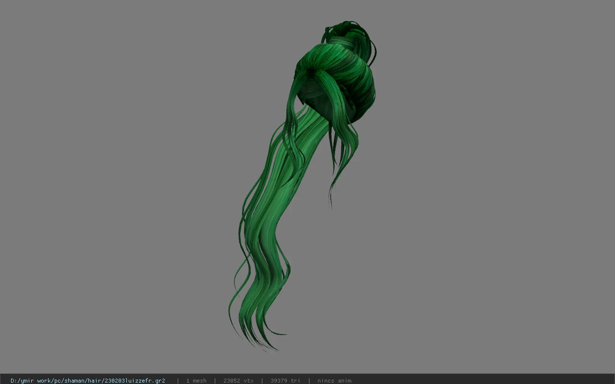Click the "1 mesh" status entry
The width and height of the screenshot is (615, 384).
coord(197,381)
